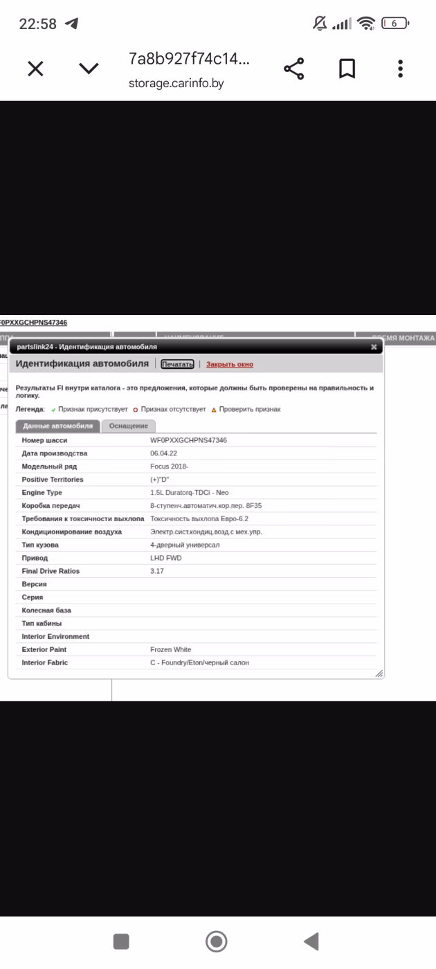436x969 pixels.
Task: Click the Признак присутствует legend entry
Action: [x=89, y=409]
